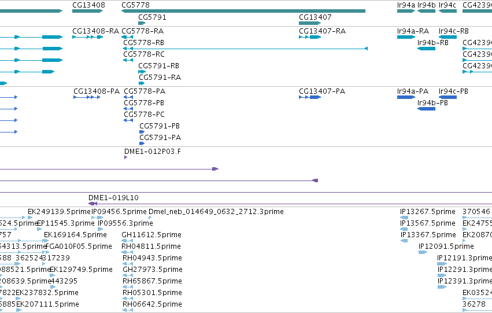
Task: Click the Dmel_neb_014649_0632_2712.3prime feature
Action: (x=150, y=218)
